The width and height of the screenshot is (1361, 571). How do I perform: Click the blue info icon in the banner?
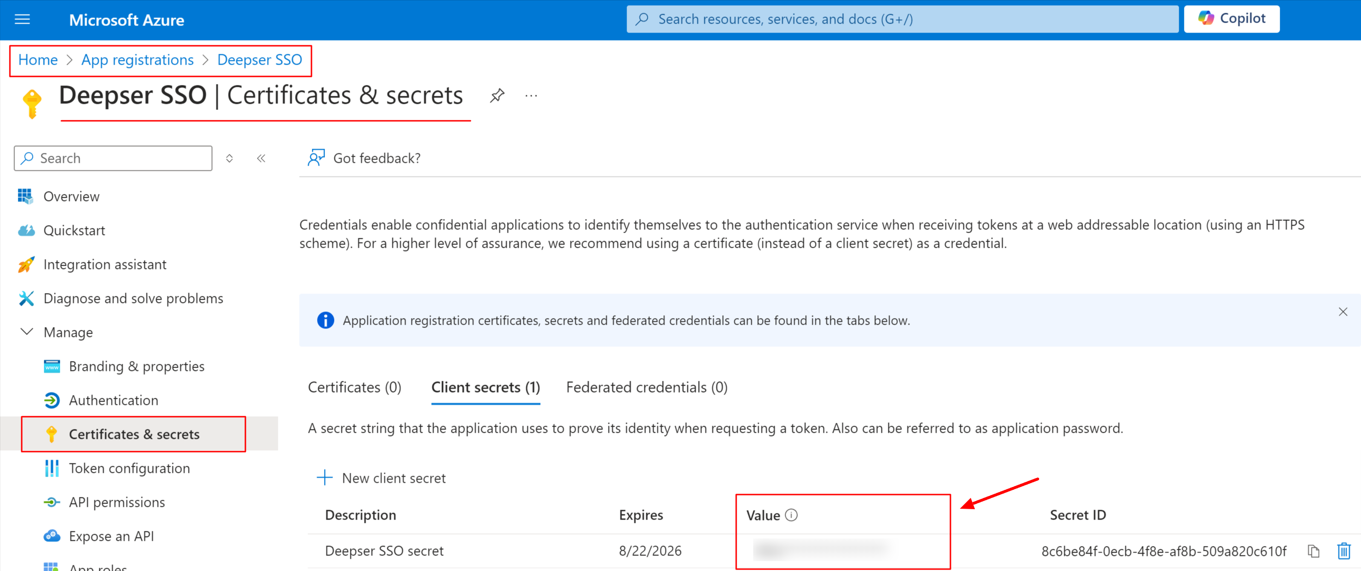[326, 320]
